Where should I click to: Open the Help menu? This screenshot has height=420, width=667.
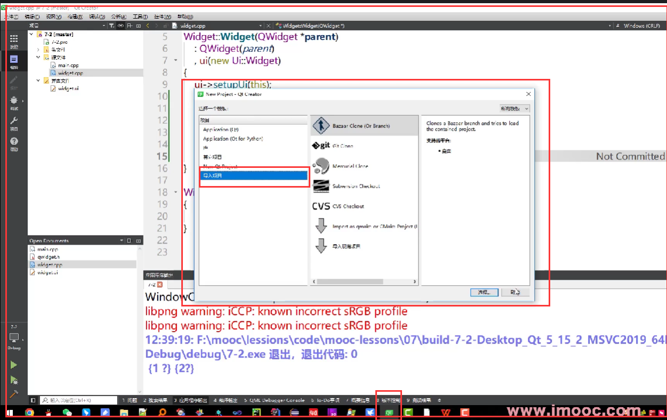pyautogui.click(x=185, y=17)
